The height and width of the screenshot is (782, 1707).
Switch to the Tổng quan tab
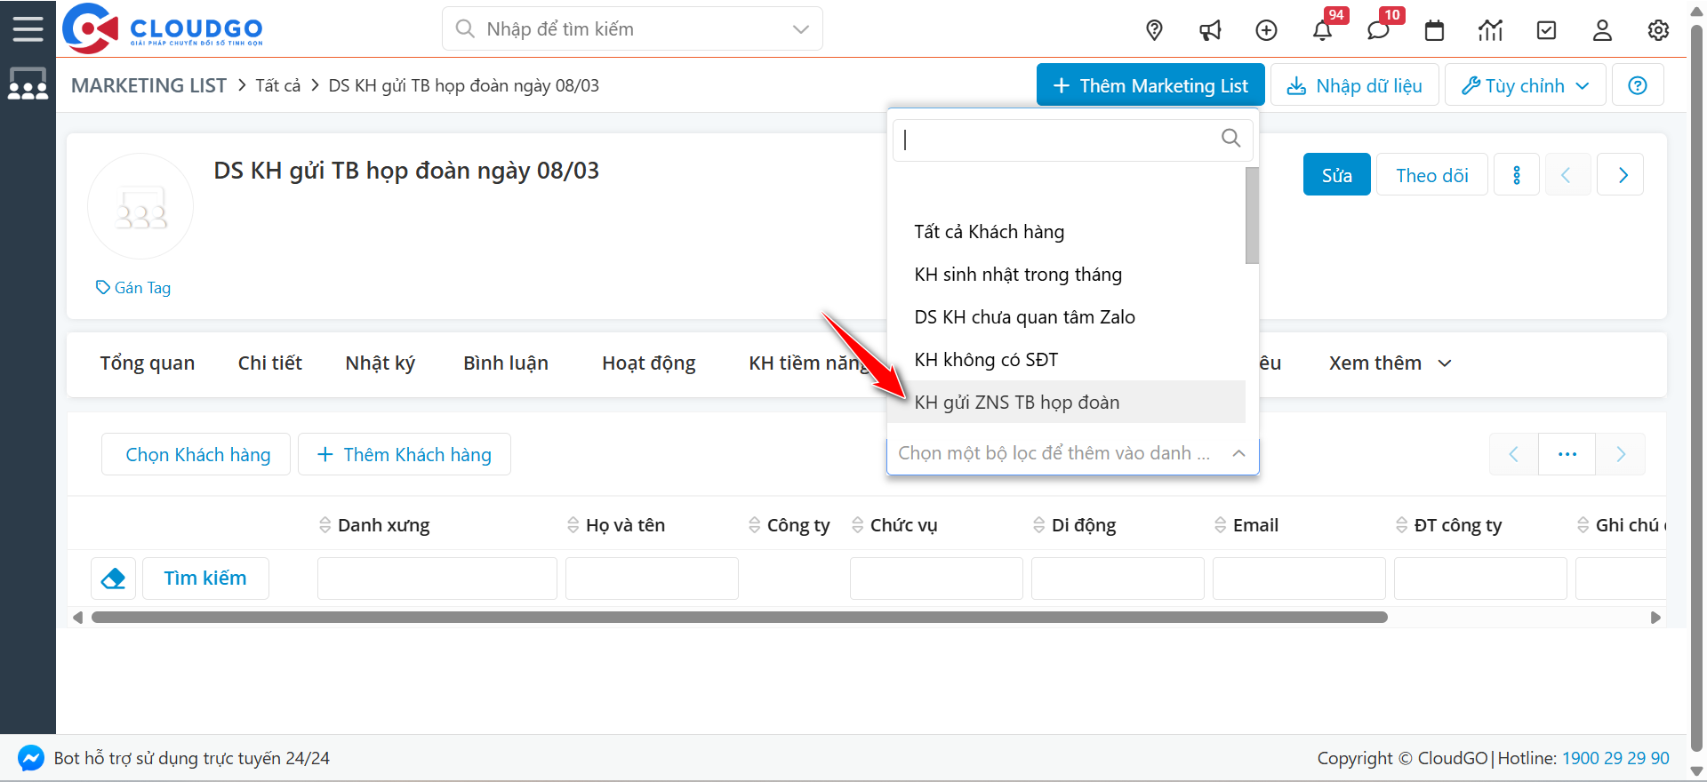point(148,363)
